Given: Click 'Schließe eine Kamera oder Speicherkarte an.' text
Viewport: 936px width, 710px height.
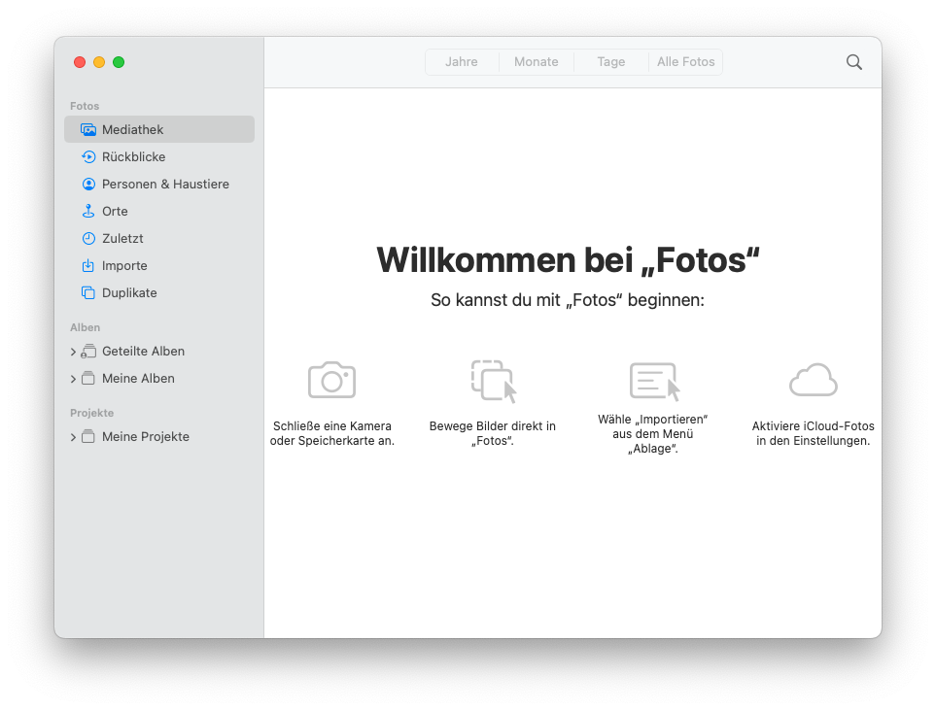Looking at the screenshot, I should [x=331, y=433].
